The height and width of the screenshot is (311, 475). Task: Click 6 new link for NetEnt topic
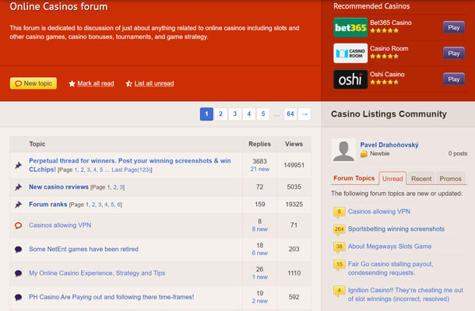pos(259,253)
